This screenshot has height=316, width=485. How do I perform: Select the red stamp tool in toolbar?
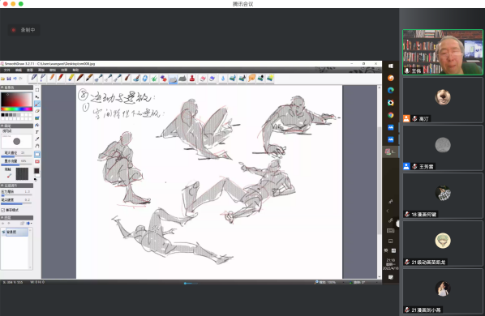(192, 79)
